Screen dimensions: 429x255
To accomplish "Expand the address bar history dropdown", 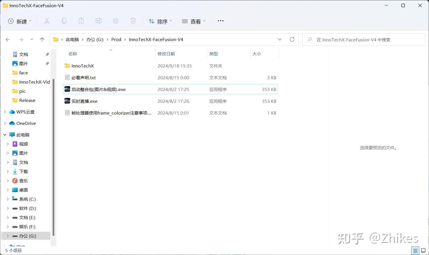I will pyautogui.click(x=280, y=39).
